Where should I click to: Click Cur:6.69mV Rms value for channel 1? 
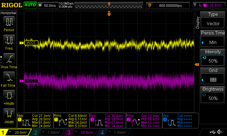coord(77,116)
